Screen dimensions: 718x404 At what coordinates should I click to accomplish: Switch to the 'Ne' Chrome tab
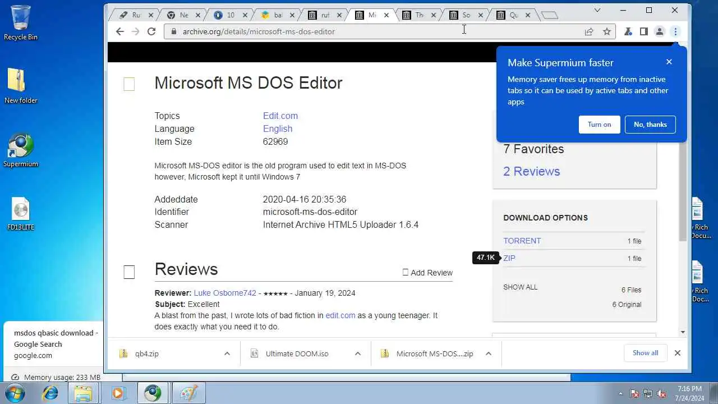(x=178, y=15)
